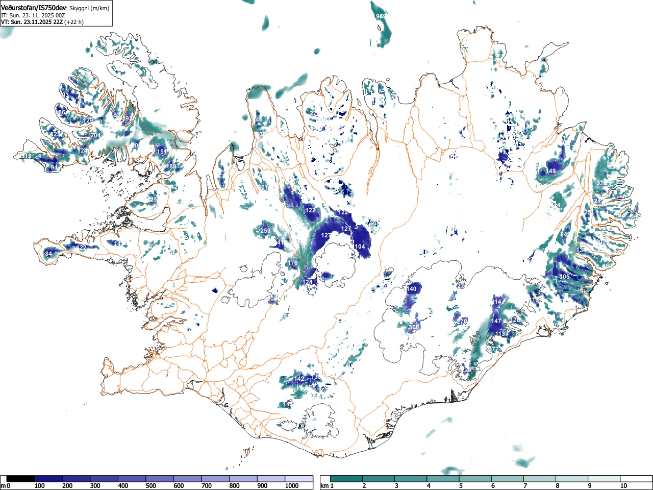Viewport: 653px width, 490px height.
Task: Click the 151 visibility value on the map
Action: [x=162, y=152]
